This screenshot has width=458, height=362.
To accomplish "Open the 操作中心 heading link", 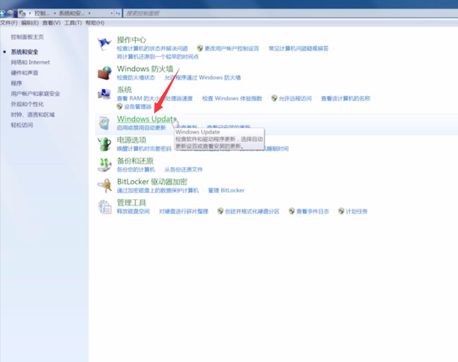I will [x=132, y=40].
